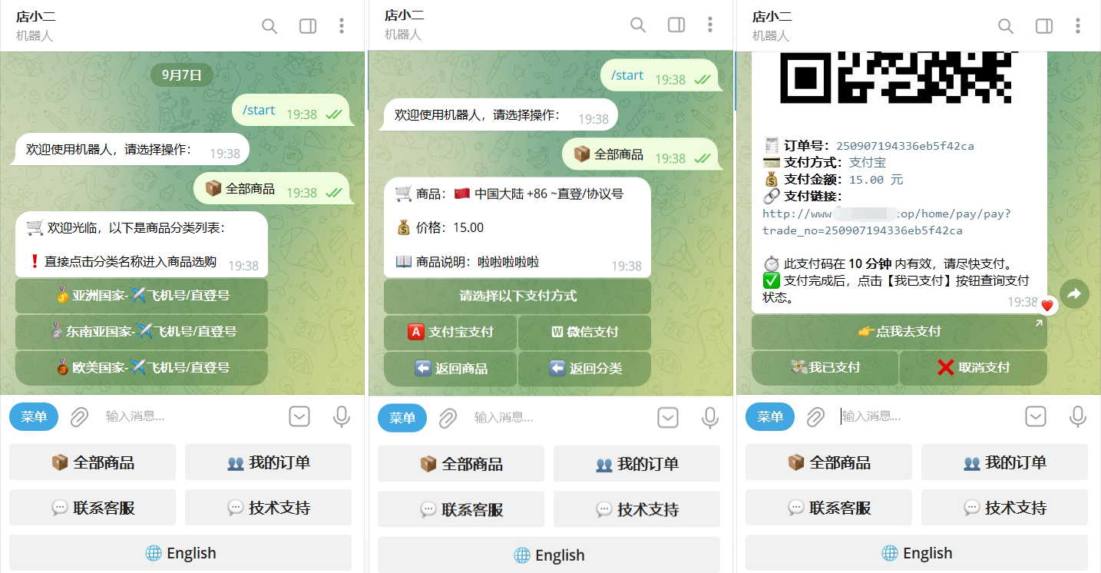
Task: Open search in the left chat panel
Action: [269, 25]
